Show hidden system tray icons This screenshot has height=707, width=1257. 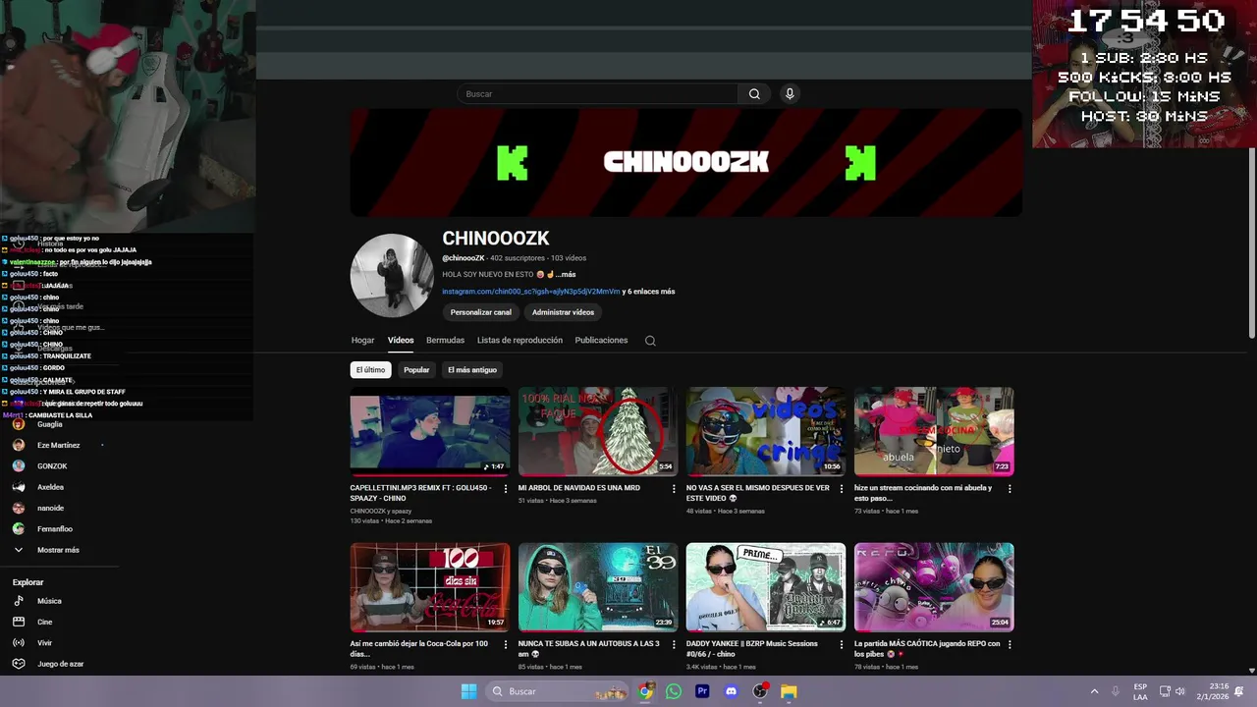pyautogui.click(x=1094, y=691)
